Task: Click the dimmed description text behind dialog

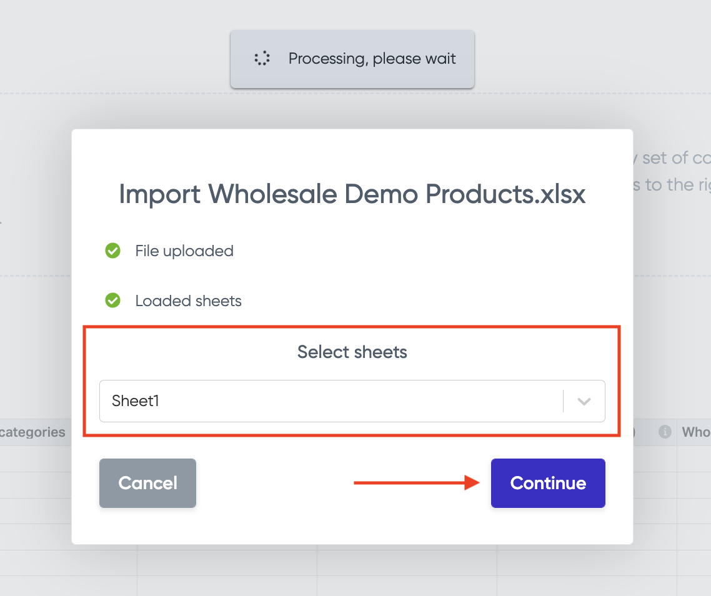Action: [x=672, y=171]
